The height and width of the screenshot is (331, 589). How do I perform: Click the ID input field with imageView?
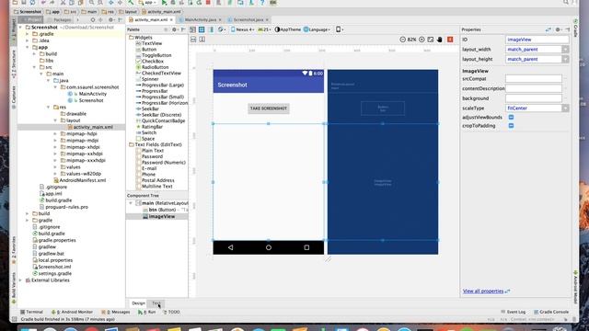pos(537,40)
